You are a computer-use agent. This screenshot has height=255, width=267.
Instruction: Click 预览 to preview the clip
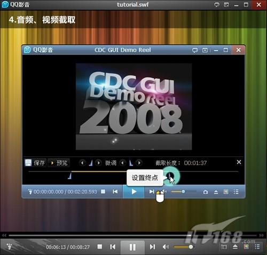59,162
